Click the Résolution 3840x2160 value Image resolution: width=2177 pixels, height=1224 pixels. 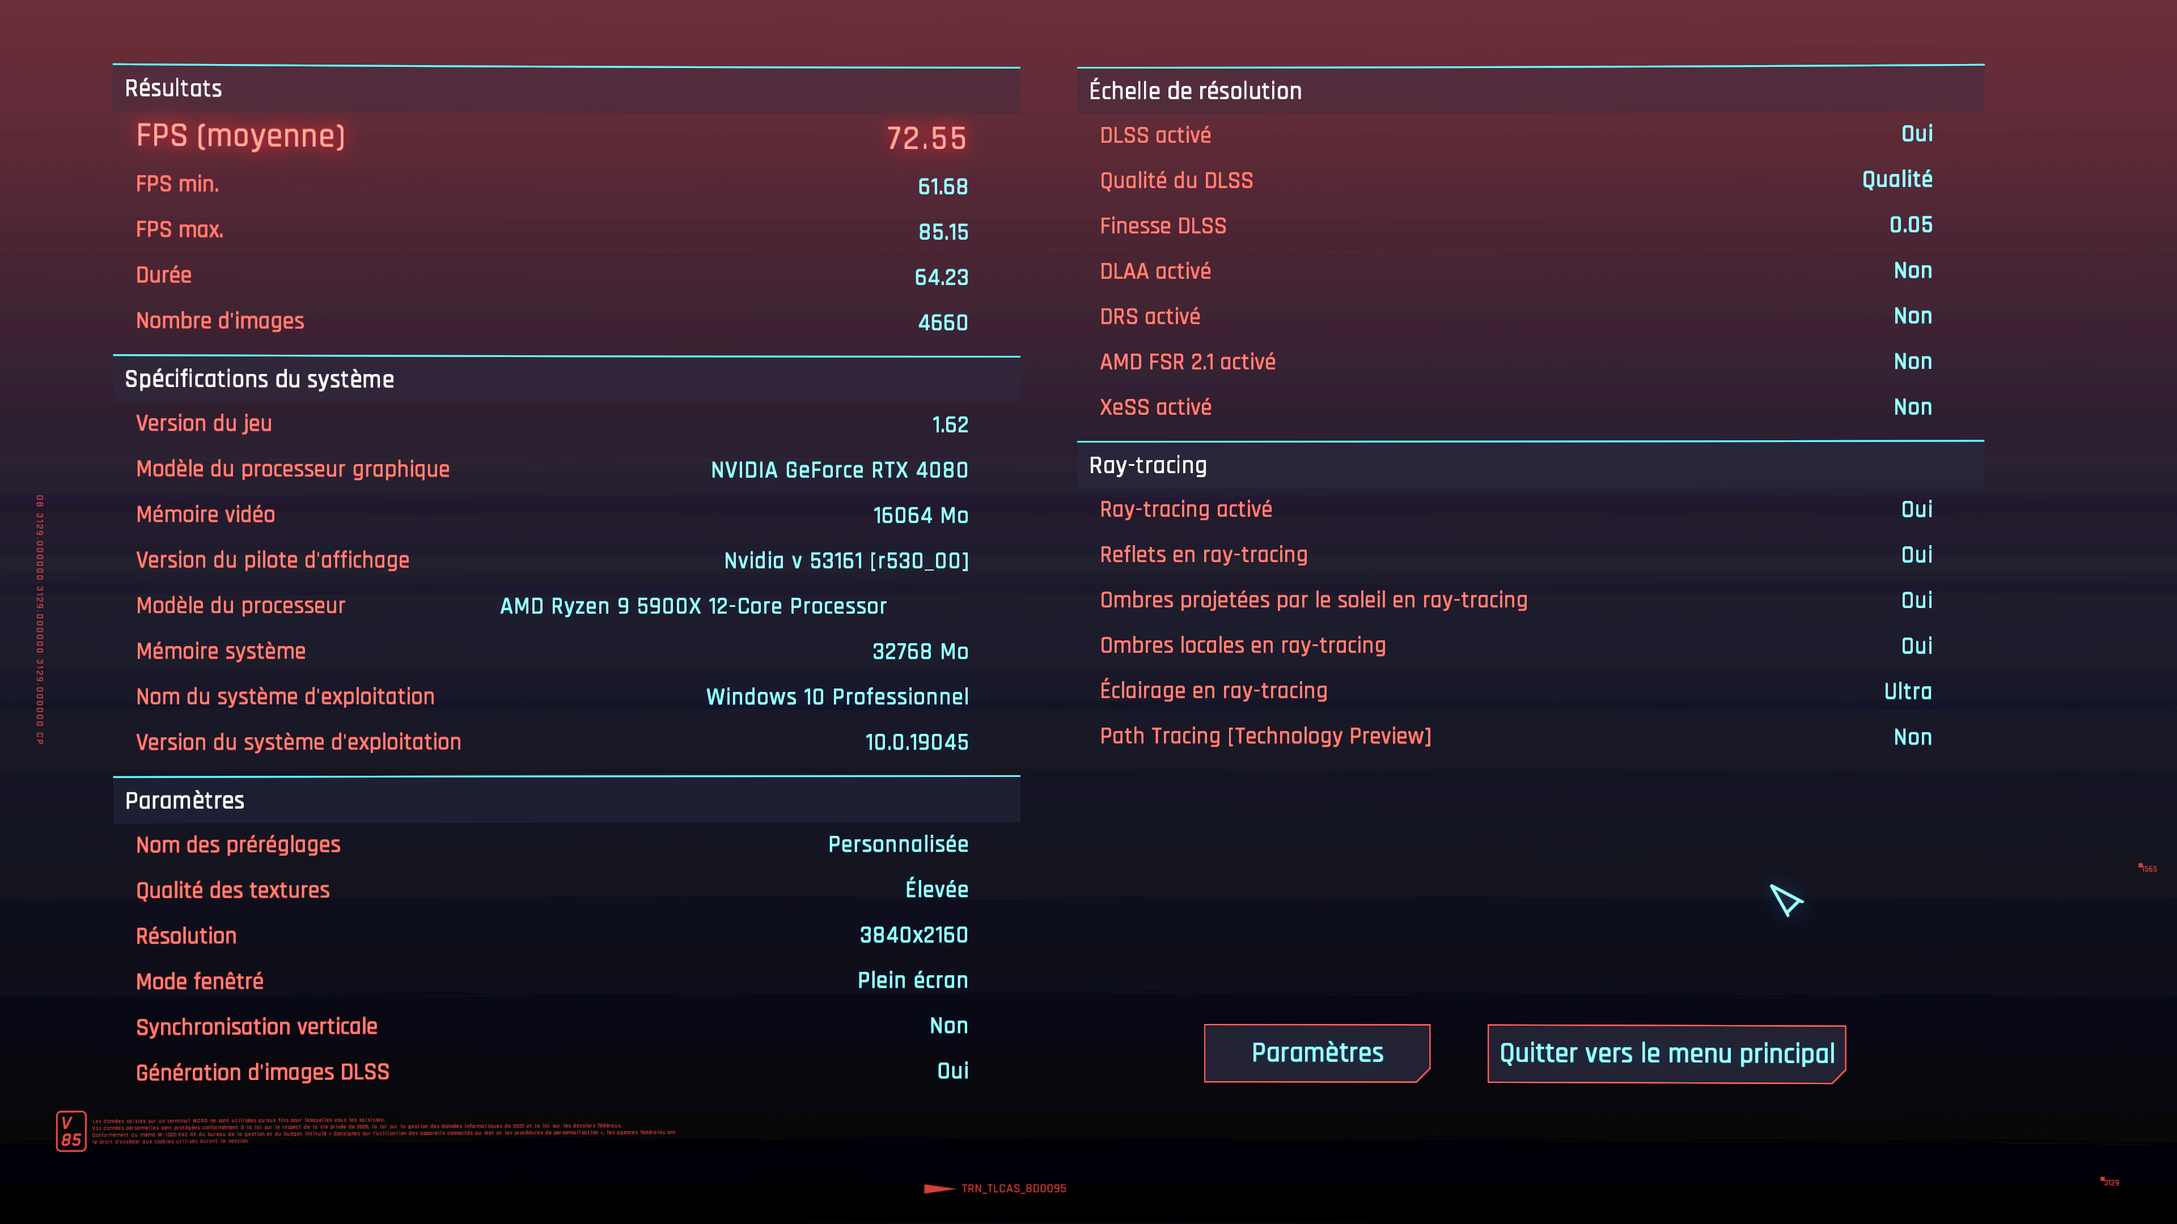(913, 935)
